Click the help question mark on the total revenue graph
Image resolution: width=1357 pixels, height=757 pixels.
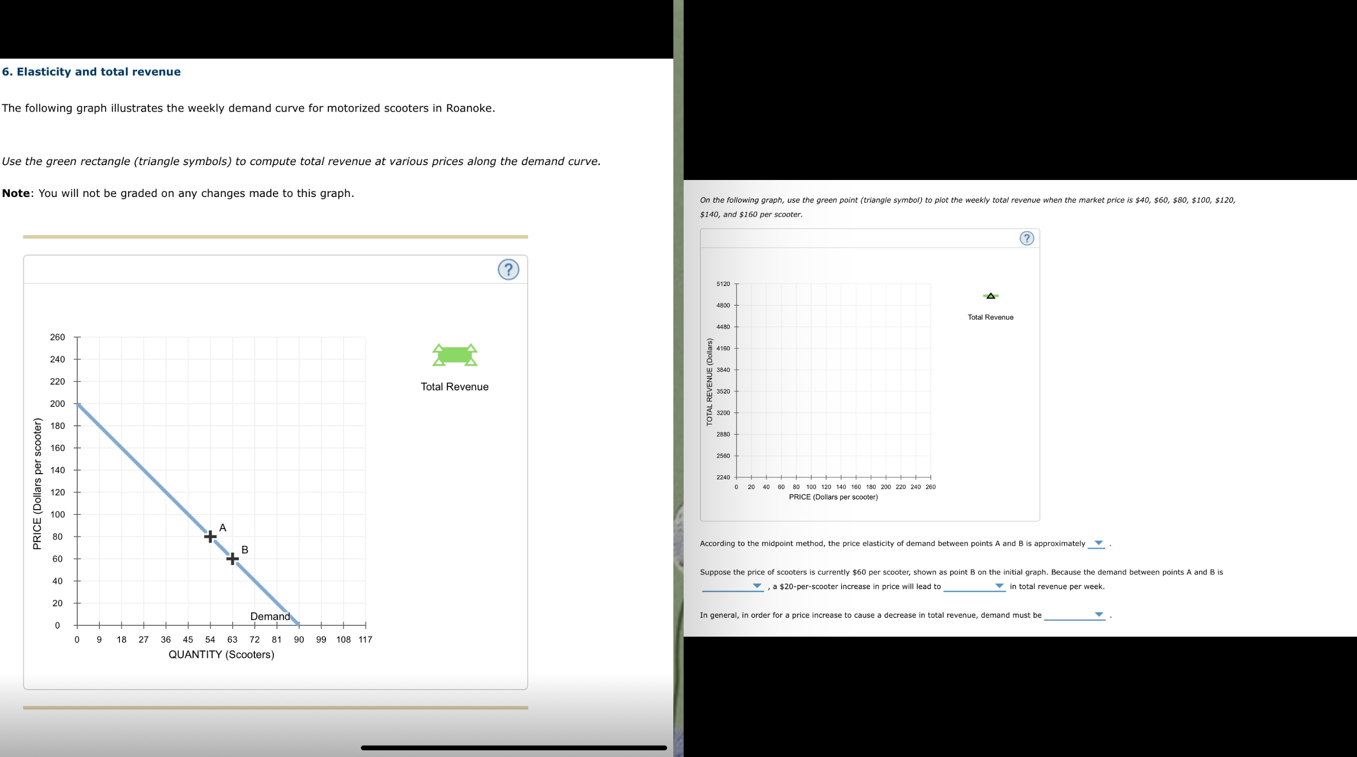tap(1026, 238)
